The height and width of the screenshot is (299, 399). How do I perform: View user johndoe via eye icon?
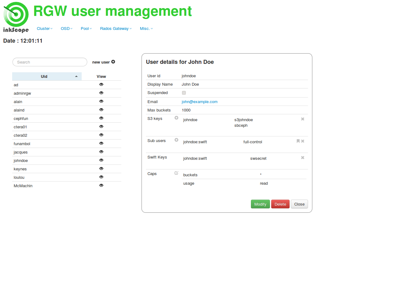pos(101,160)
